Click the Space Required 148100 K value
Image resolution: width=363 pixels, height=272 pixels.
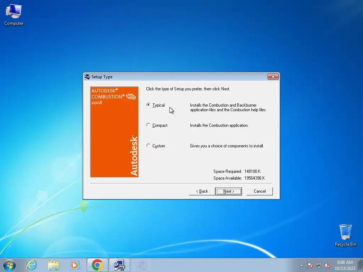click(252, 171)
